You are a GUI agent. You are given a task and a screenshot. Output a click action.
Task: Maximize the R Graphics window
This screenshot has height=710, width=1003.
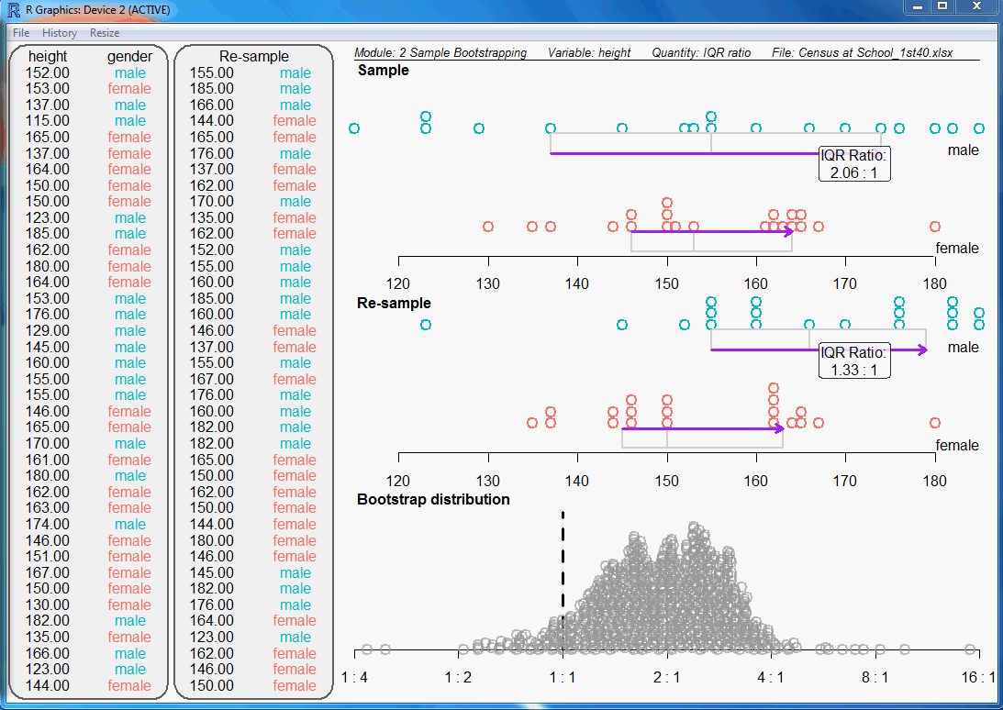(x=942, y=7)
